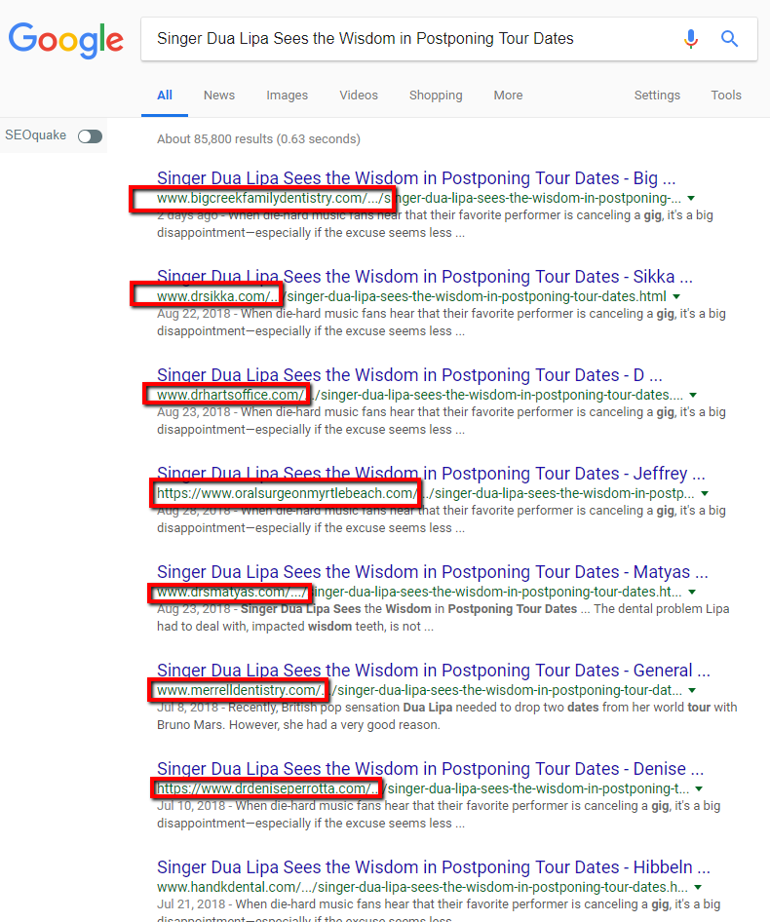This screenshot has width=770, height=922.
Task: Open the result title ending in 'Hibbeln ...'
Action: pyautogui.click(x=434, y=867)
